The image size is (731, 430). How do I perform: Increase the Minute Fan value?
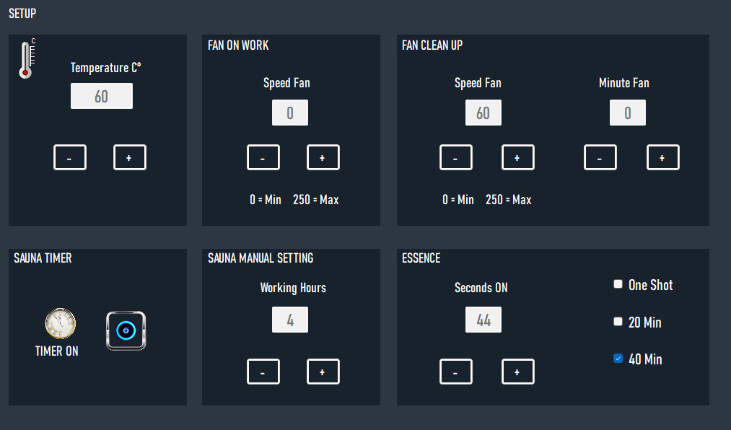663,157
